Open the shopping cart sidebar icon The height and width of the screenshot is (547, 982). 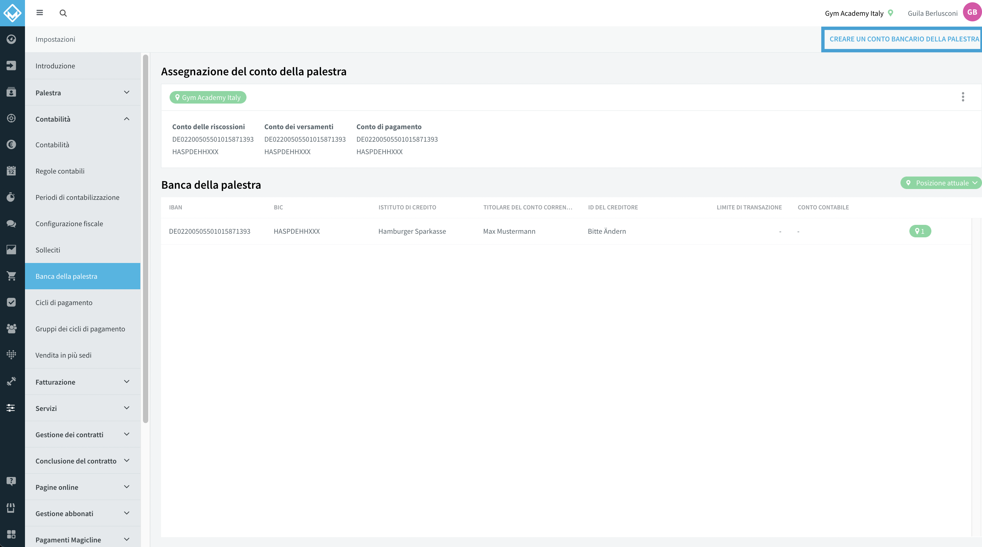12,276
